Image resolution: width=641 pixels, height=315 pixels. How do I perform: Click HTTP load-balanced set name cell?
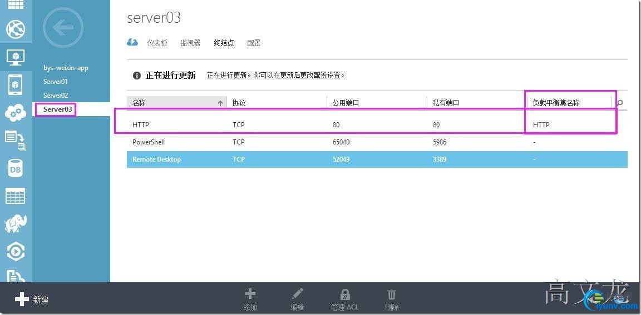(541, 125)
